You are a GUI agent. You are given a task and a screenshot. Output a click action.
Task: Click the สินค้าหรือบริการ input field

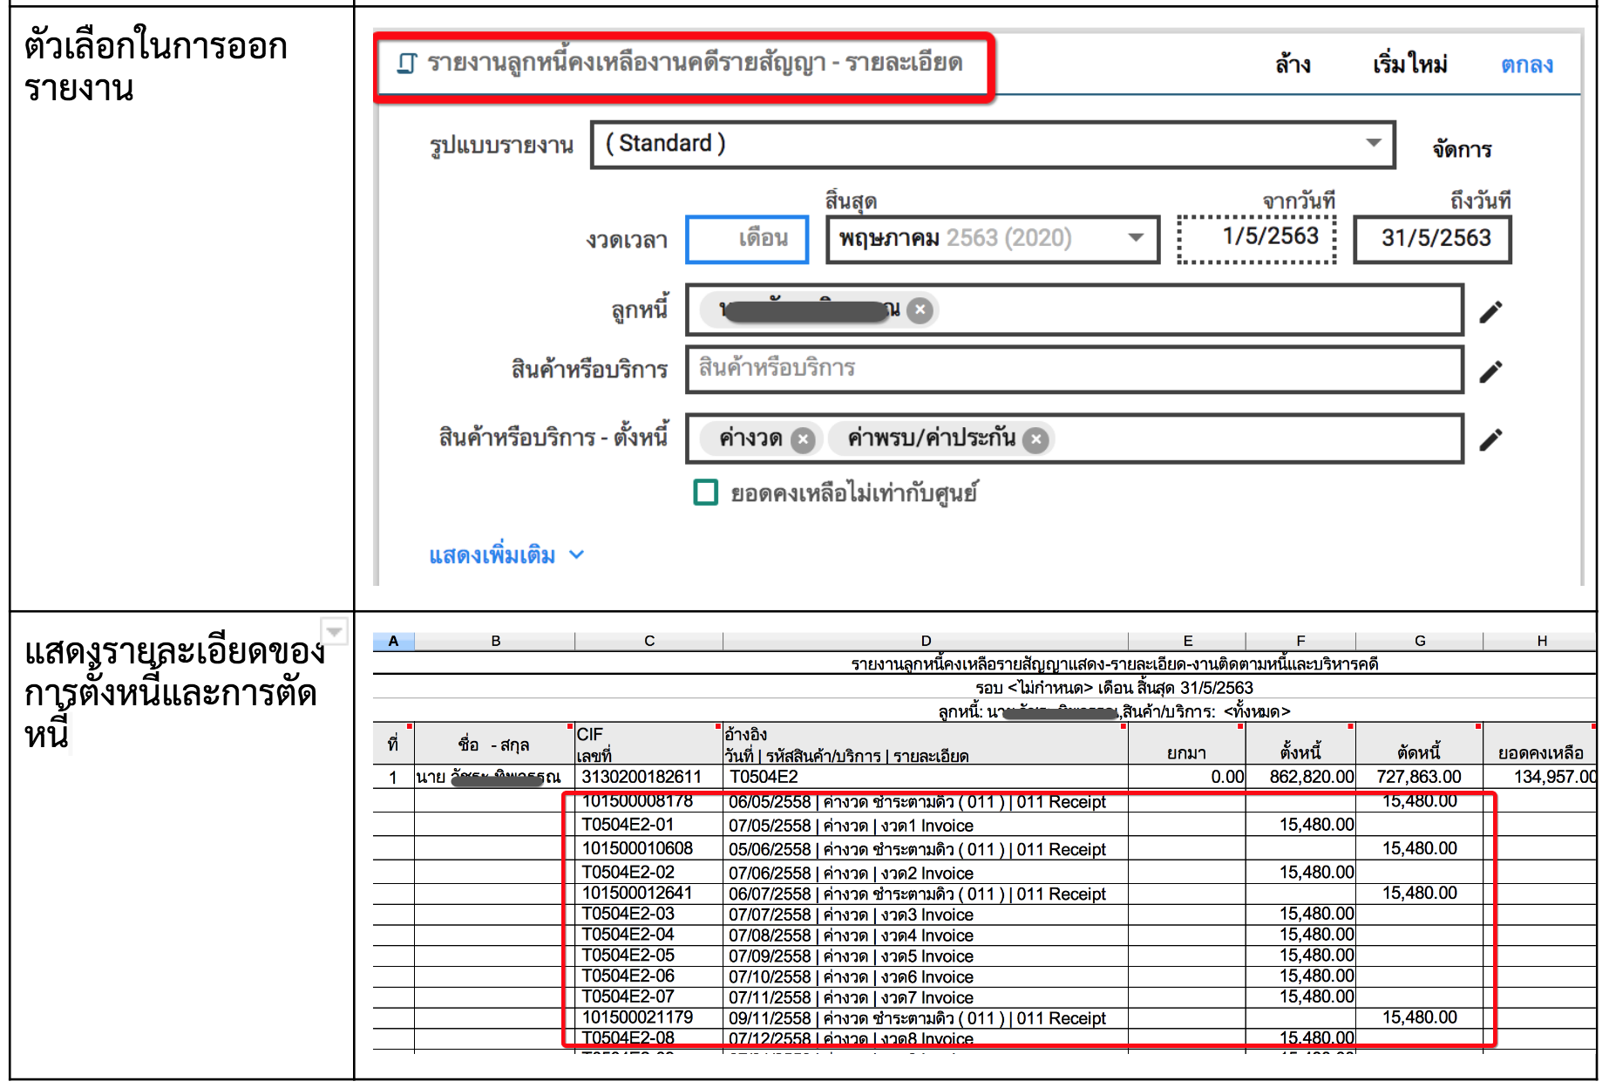click(x=1075, y=369)
